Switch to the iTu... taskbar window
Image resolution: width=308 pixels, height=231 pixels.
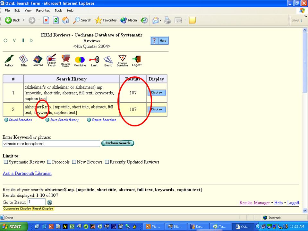point(220,227)
